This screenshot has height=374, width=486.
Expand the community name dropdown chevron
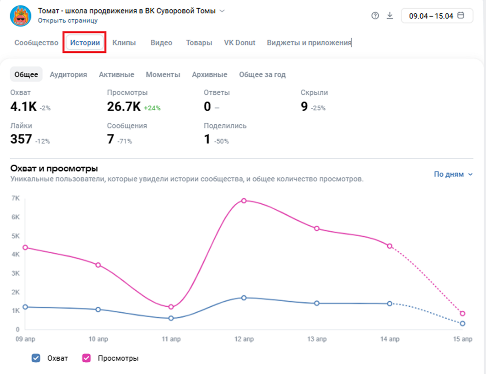click(x=222, y=11)
